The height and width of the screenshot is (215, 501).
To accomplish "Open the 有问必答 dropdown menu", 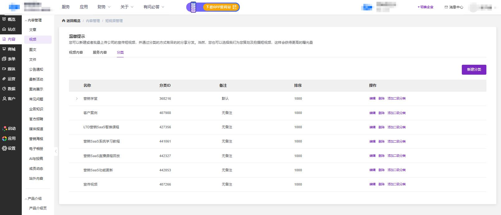I will pyautogui.click(x=154, y=7).
